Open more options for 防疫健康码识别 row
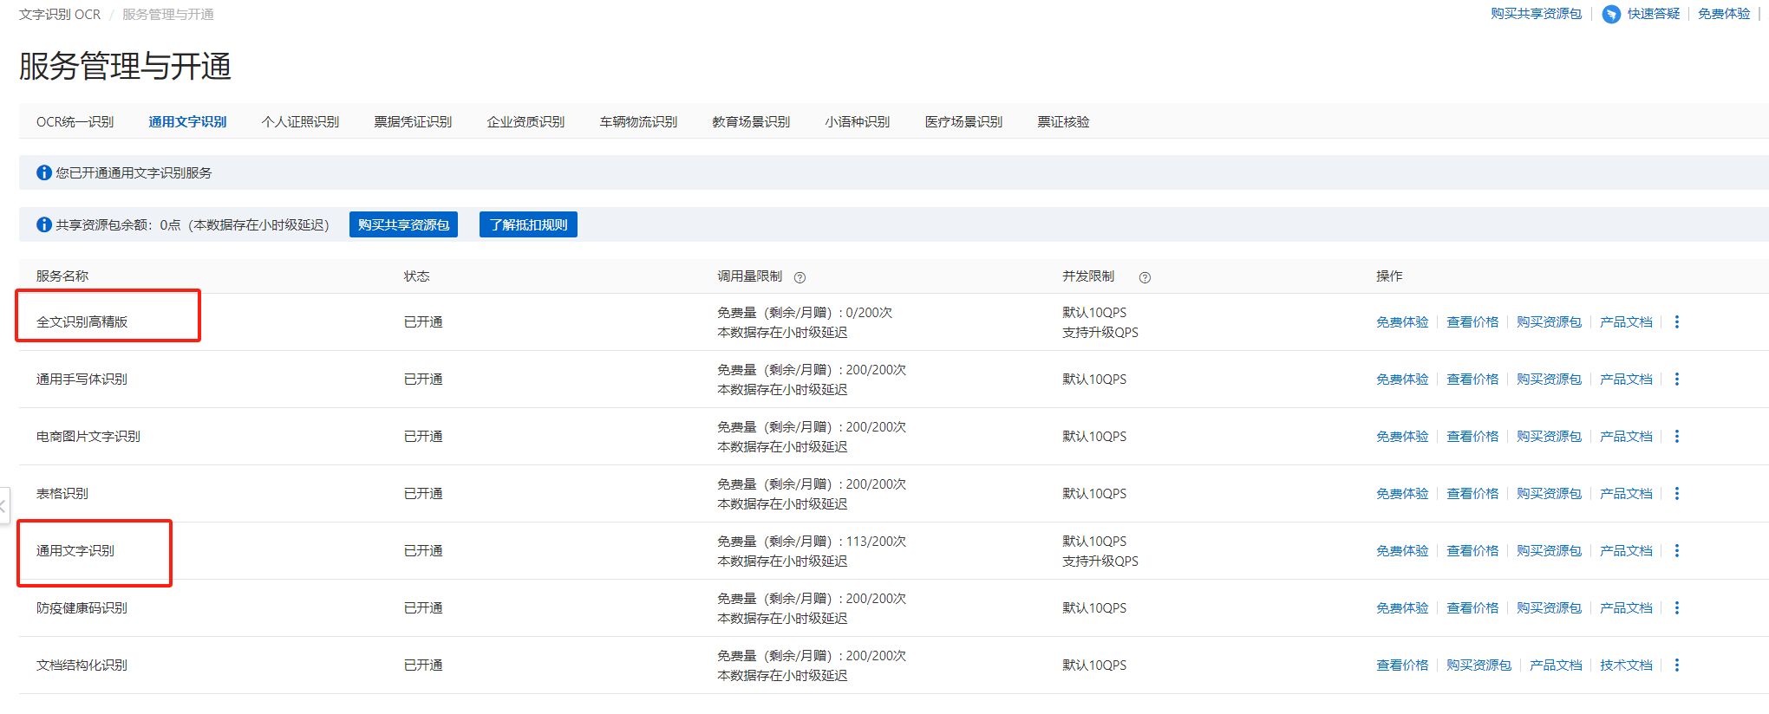The height and width of the screenshot is (714, 1769). click(x=1676, y=607)
